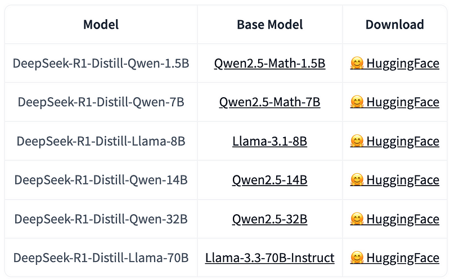This screenshot has width=450, height=280.
Task: Open the Qwen2.5-14B base model link
Action: click(269, 180)
